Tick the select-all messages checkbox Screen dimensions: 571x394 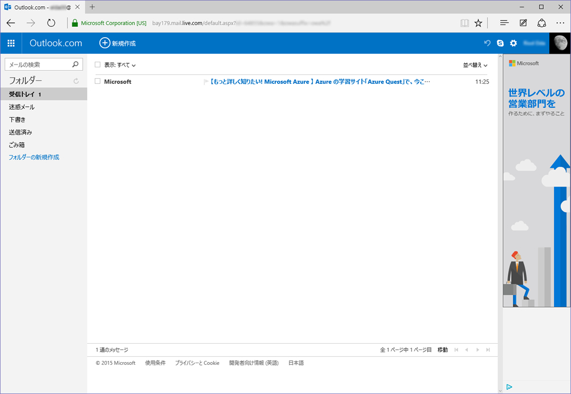[x=97, y=65]
